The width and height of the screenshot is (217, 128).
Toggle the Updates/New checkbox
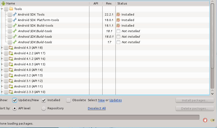(x=15, y=100)
